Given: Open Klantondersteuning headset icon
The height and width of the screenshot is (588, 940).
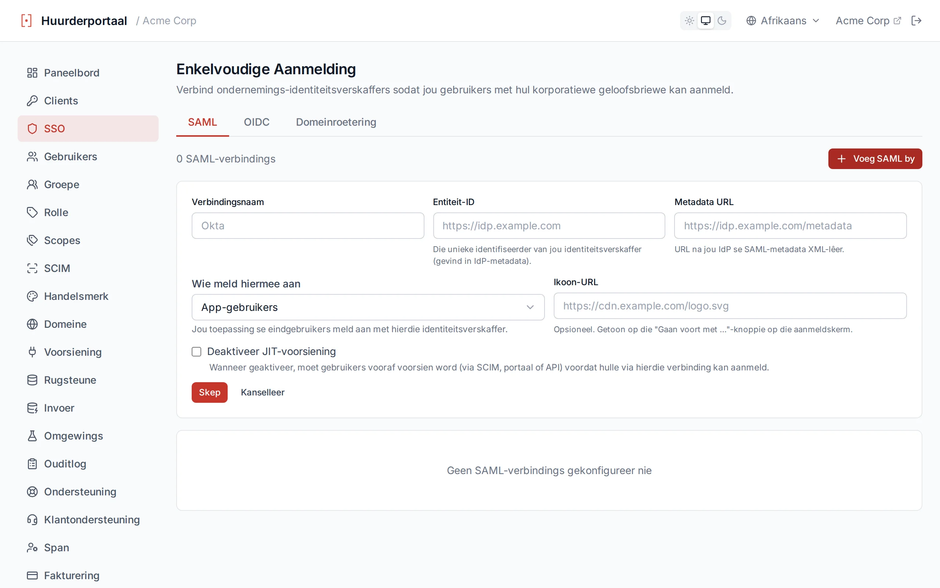Looking at the screenshot, I should [x=32, y=520].
